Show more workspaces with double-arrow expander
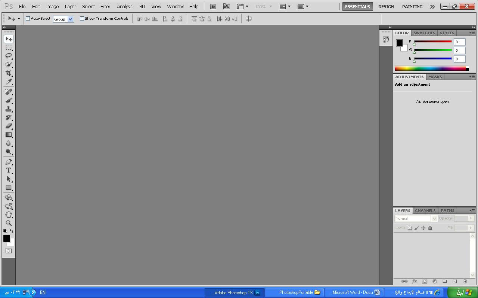This screenshot has width=478, height=298. [432, 7]
